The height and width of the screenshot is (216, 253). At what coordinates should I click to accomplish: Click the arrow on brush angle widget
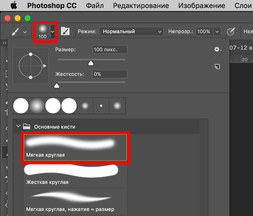pyautogui.click(x=45, y=66)
